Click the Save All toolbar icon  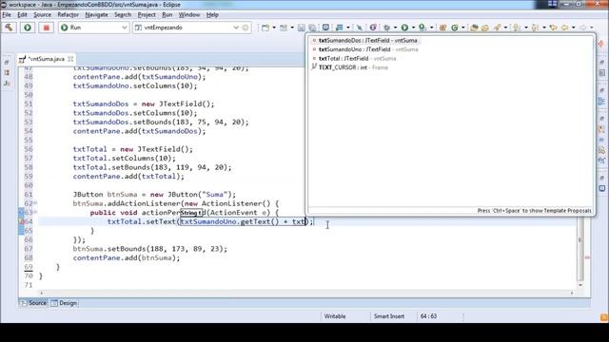(x=312, y=28)
